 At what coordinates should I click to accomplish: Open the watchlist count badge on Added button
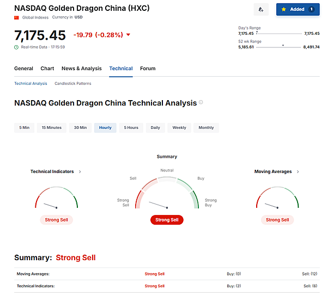[x=311, y=9]
